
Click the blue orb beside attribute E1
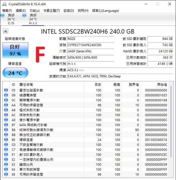coord(6,155)
